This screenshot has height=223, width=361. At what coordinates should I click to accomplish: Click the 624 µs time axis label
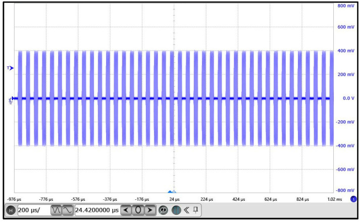click(271, 199)
